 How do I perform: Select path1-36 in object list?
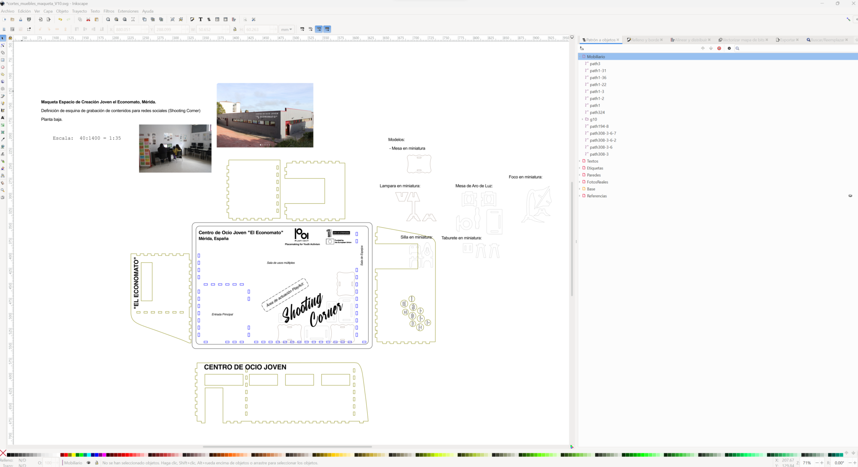tap(598, 78)
